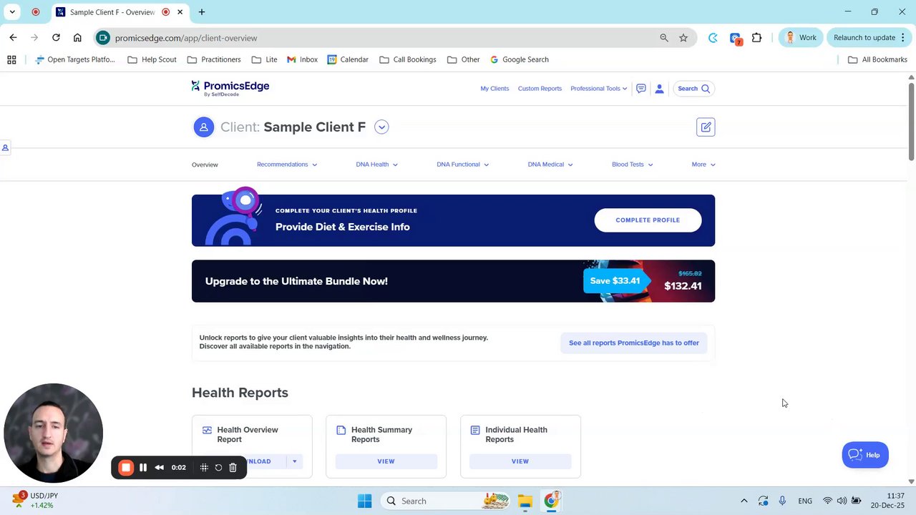Click the zoom magnifier icon in address bar

(x=664, y=38)
